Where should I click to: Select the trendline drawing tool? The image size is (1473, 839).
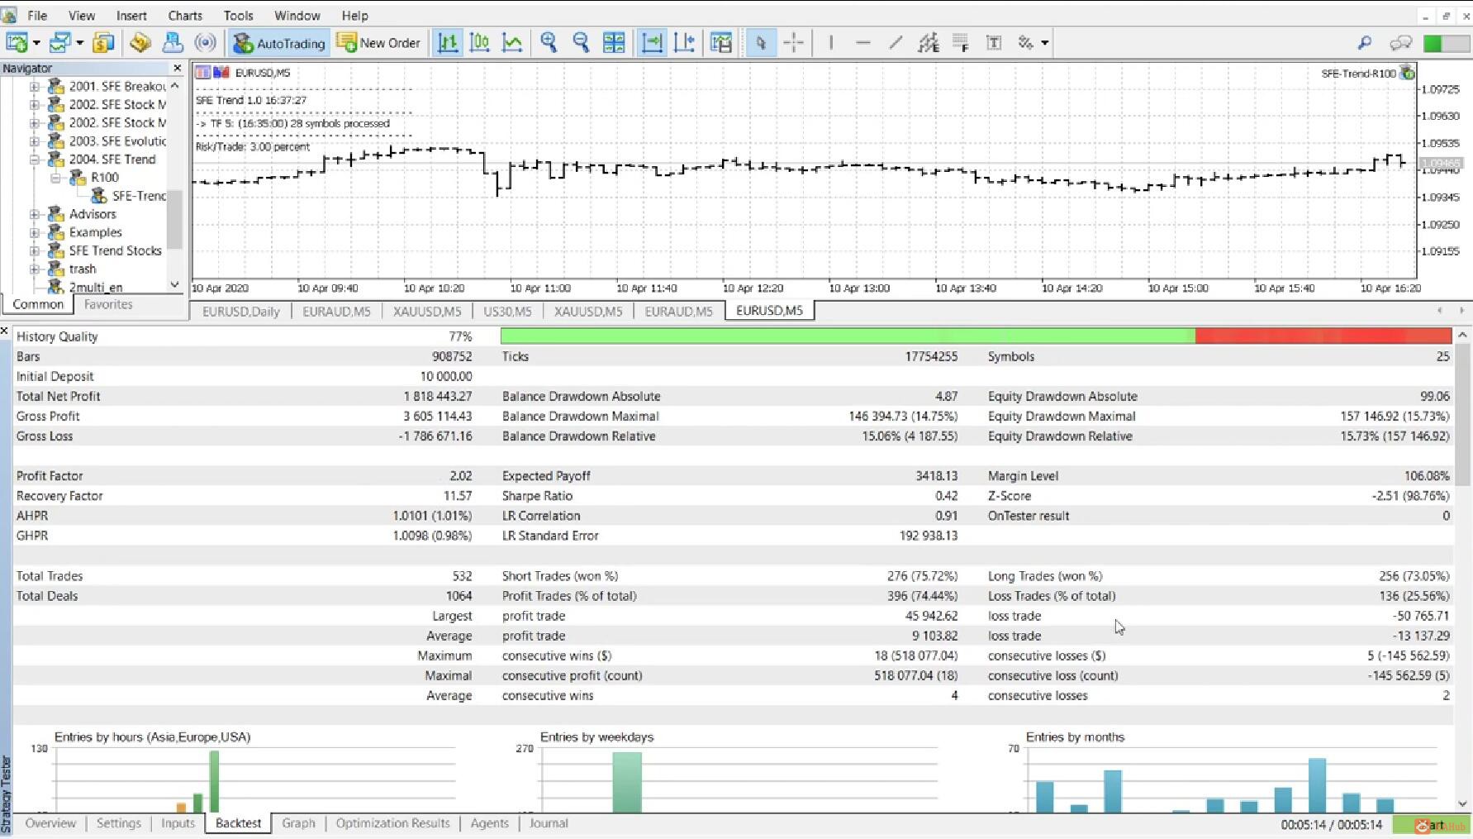coord(896,43)
